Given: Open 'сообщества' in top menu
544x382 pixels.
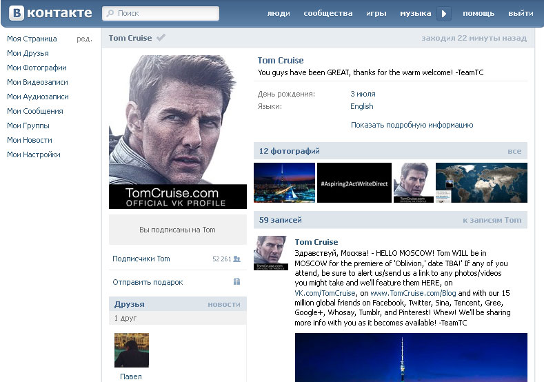Looking at the screenshot, I should click(328, 13).
